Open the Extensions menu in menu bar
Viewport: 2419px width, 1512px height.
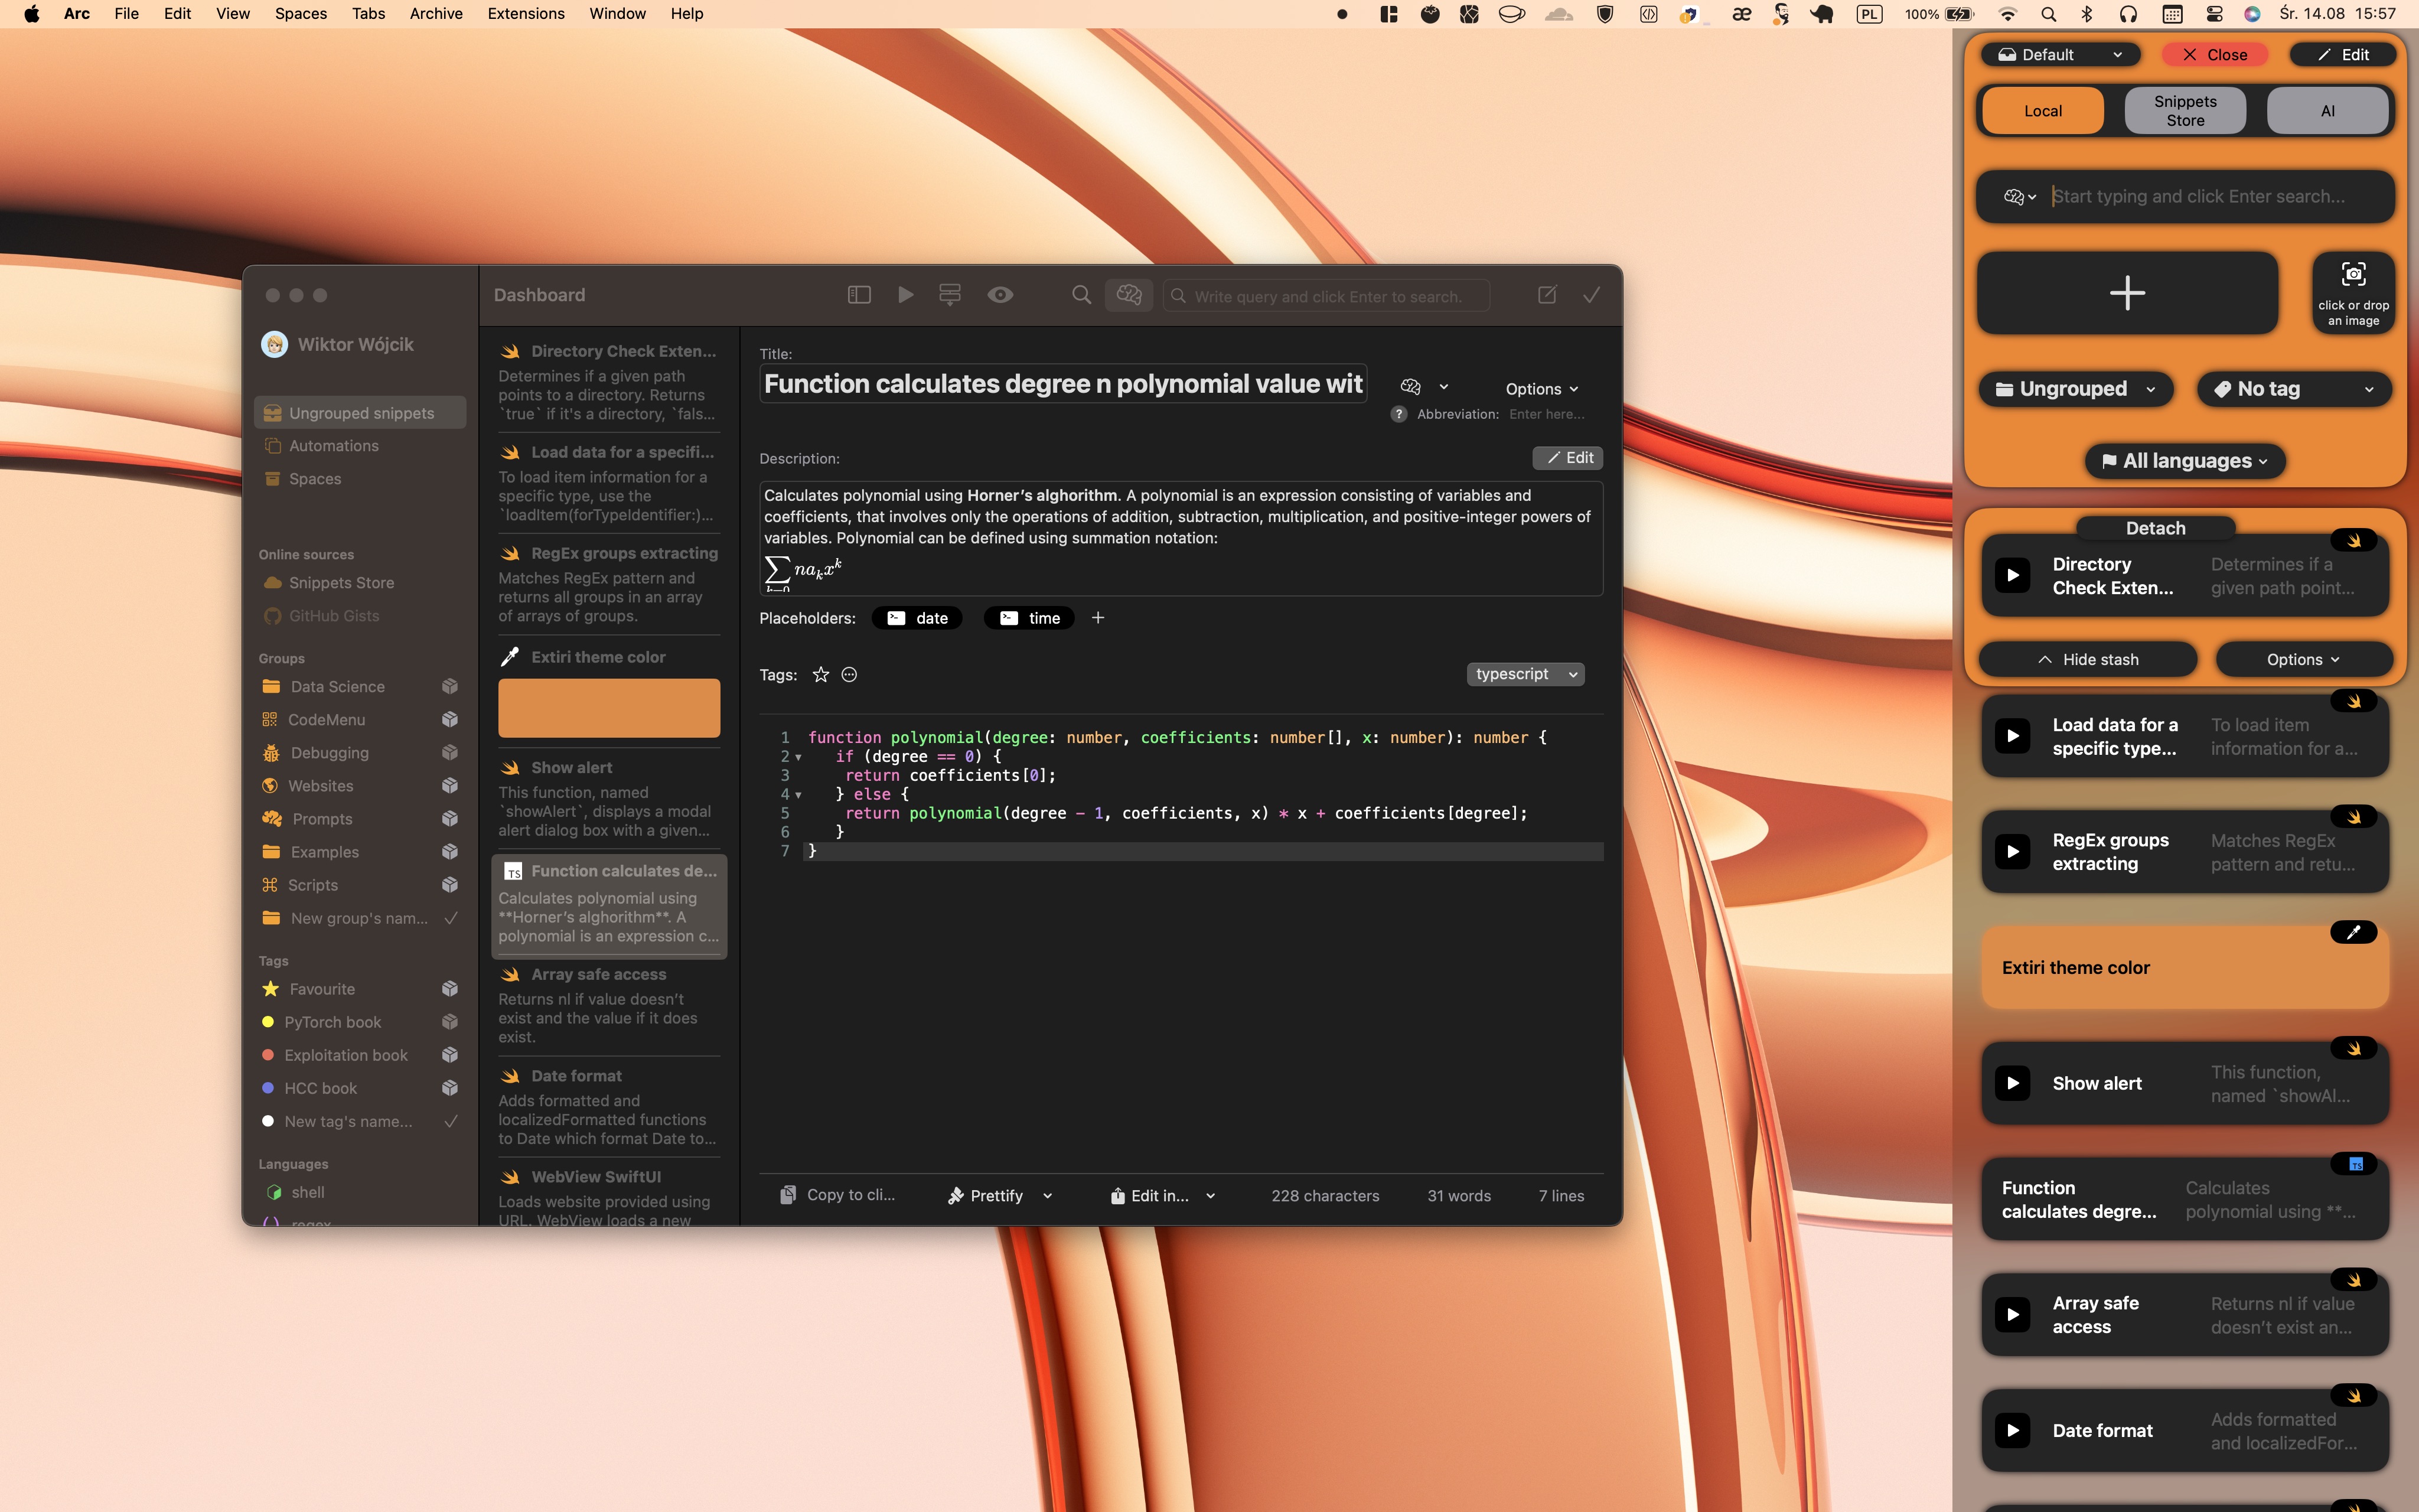[x=526, y=14]
